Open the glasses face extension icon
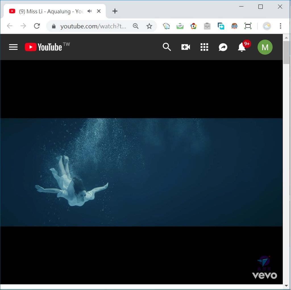 coord(234,26)
